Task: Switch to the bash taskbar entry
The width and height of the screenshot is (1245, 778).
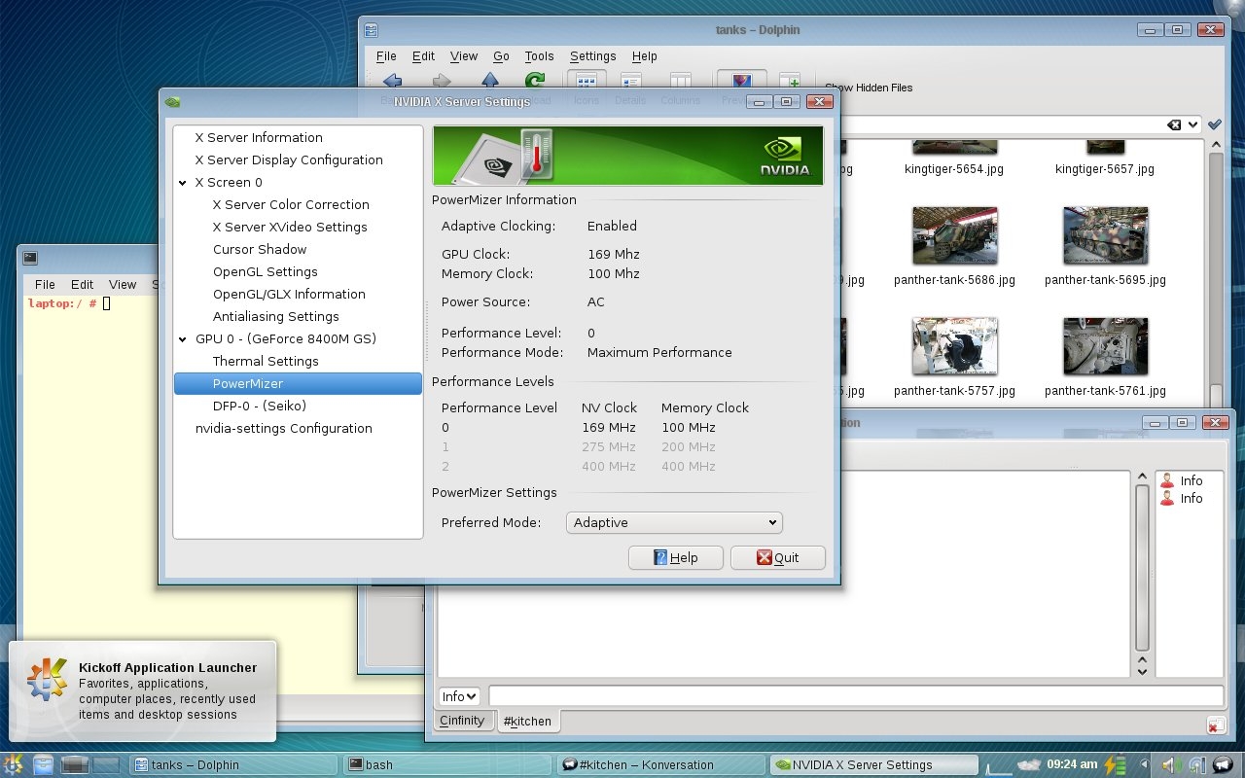Action: [449, 764]
